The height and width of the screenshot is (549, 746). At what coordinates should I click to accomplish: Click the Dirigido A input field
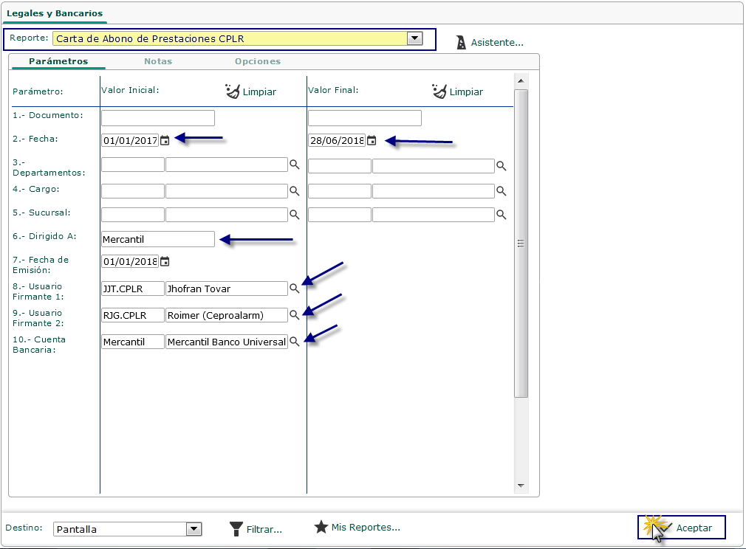coord(158,239)
